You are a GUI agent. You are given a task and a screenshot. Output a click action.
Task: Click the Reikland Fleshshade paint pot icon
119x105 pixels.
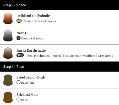click(x=8, y=18)
